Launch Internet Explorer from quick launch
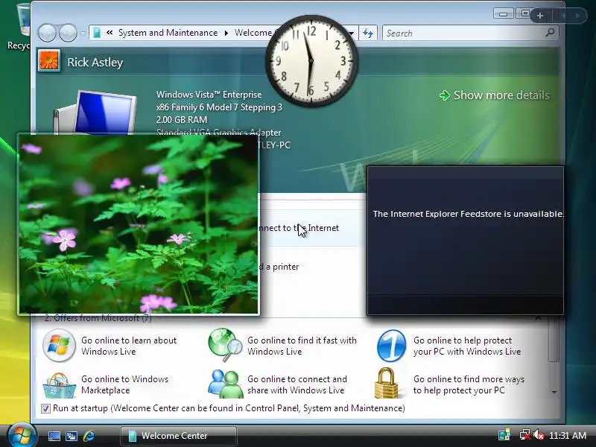 (89, 436)
